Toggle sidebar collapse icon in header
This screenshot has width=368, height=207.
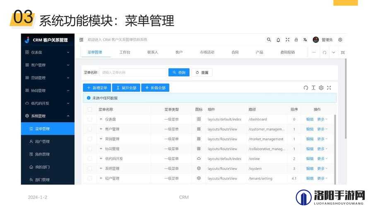tap(81, 40)
